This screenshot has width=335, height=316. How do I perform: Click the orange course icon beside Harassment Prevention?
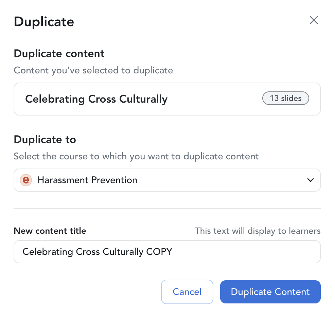[26, 180]
